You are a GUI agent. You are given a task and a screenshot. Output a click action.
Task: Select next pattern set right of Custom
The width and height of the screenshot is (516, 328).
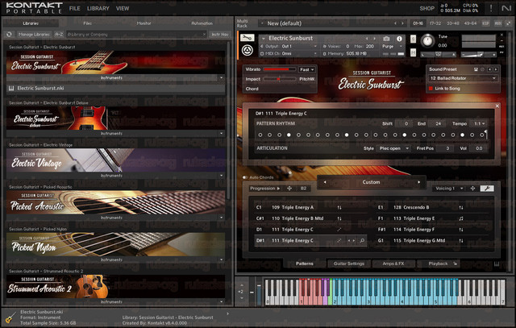pos(419,182)
